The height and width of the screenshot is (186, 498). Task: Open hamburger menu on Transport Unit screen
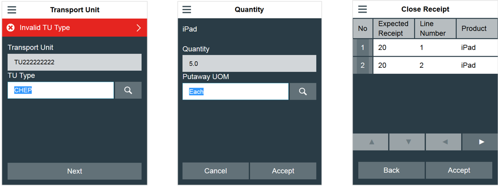click(x=12, y=10)
